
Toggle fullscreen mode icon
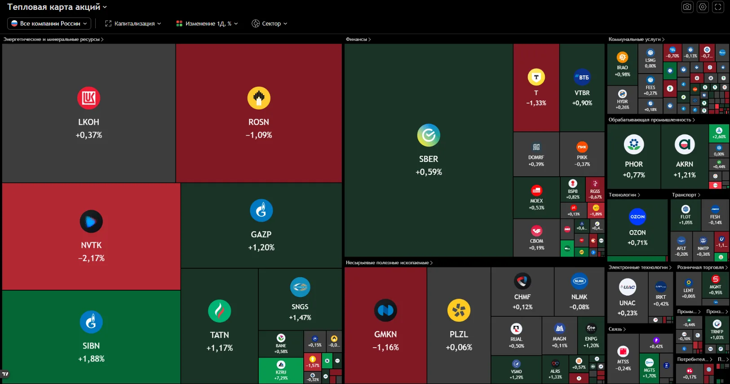click(x=718, y=7)
